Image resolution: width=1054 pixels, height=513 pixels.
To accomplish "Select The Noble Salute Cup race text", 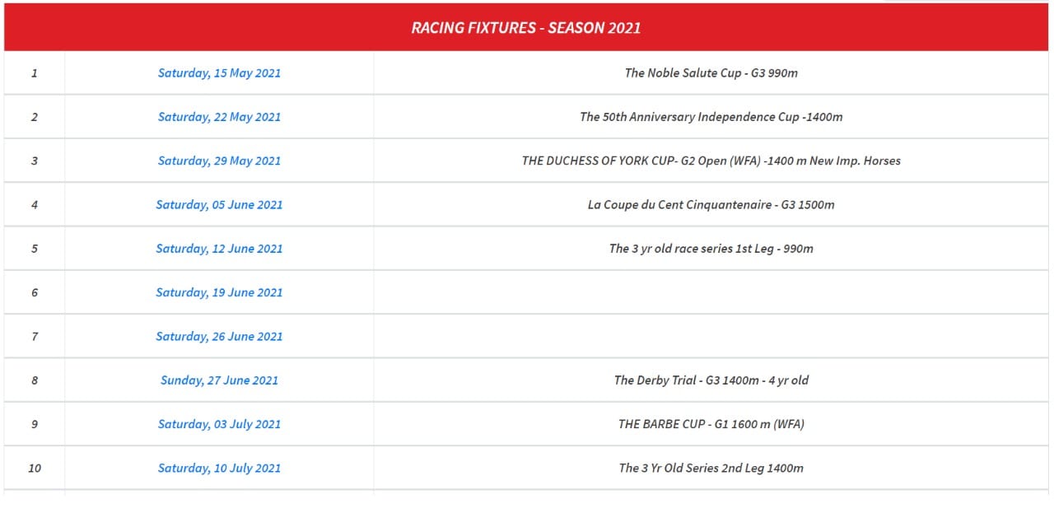I will coord(711,73).
